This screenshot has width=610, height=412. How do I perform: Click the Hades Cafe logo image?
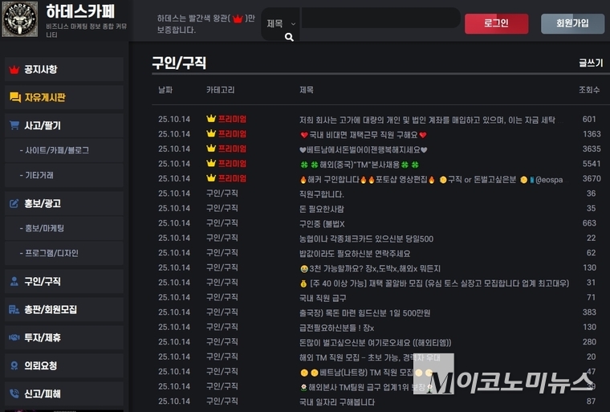pyautogui.click(x=20, y=20)
